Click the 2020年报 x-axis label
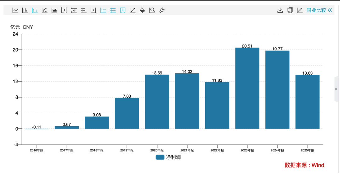Image resolution: width=340 pixels, height=176 pixels. (157, 150)
